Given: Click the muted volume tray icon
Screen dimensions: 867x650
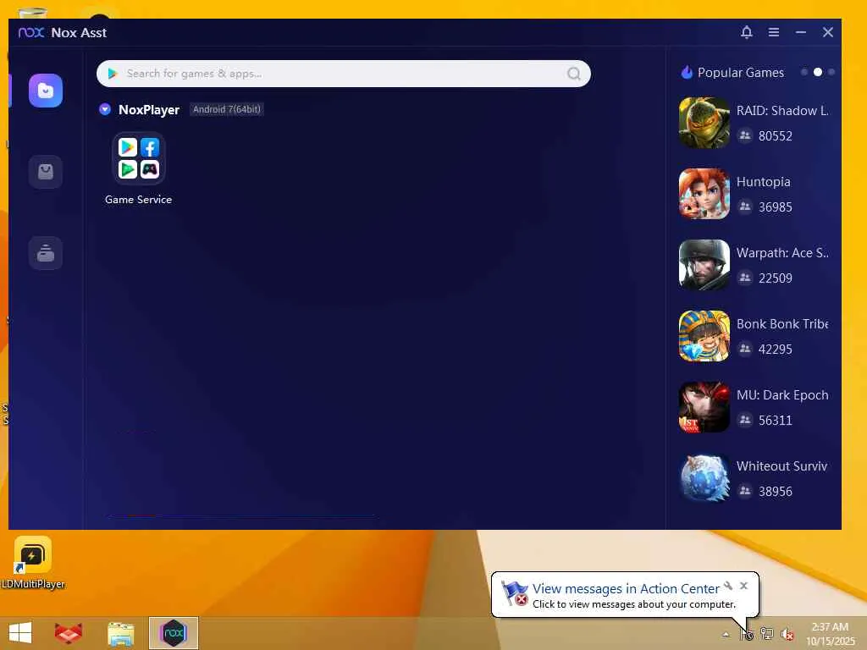Looking at the screenshot, I should pos(787,634).
